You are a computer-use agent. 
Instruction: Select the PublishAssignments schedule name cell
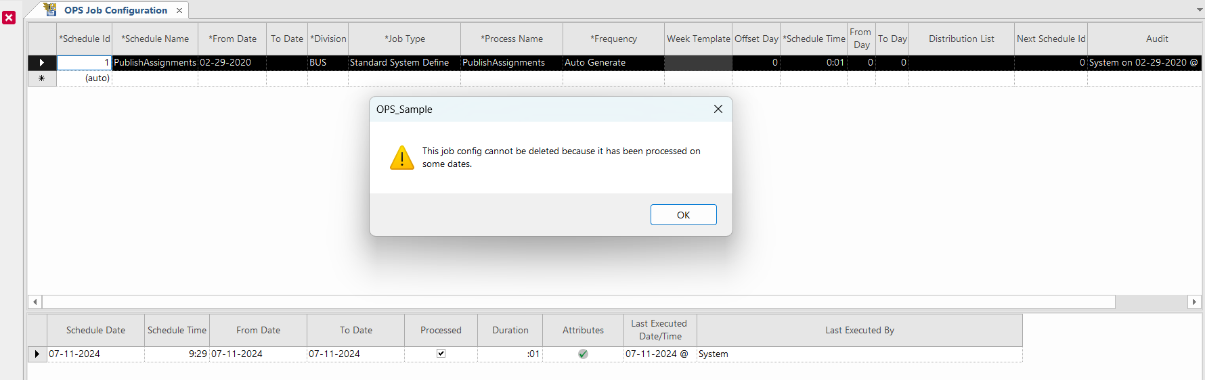pyautogui.click(x=155, y=62)
